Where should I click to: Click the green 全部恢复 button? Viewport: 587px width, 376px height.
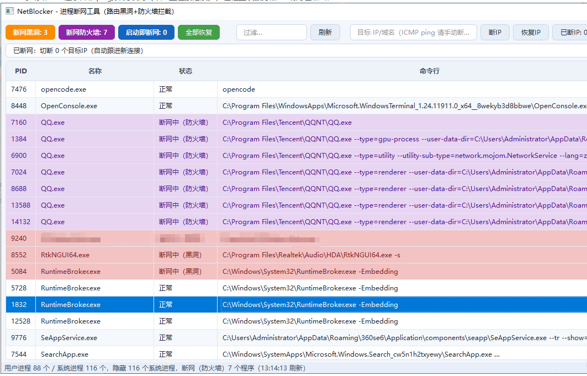coord(199,33)
